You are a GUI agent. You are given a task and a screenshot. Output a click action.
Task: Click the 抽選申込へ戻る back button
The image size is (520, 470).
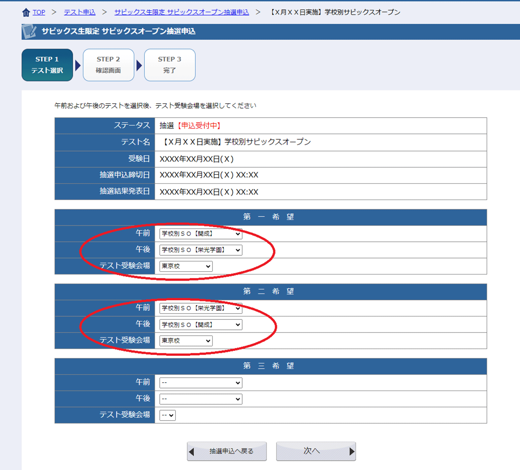pyautogui.click(x=227, y=451)
